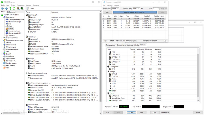Switch to the Temperatures tab
The height and width of the screenshot is (115, 204).
pos(110,45)
